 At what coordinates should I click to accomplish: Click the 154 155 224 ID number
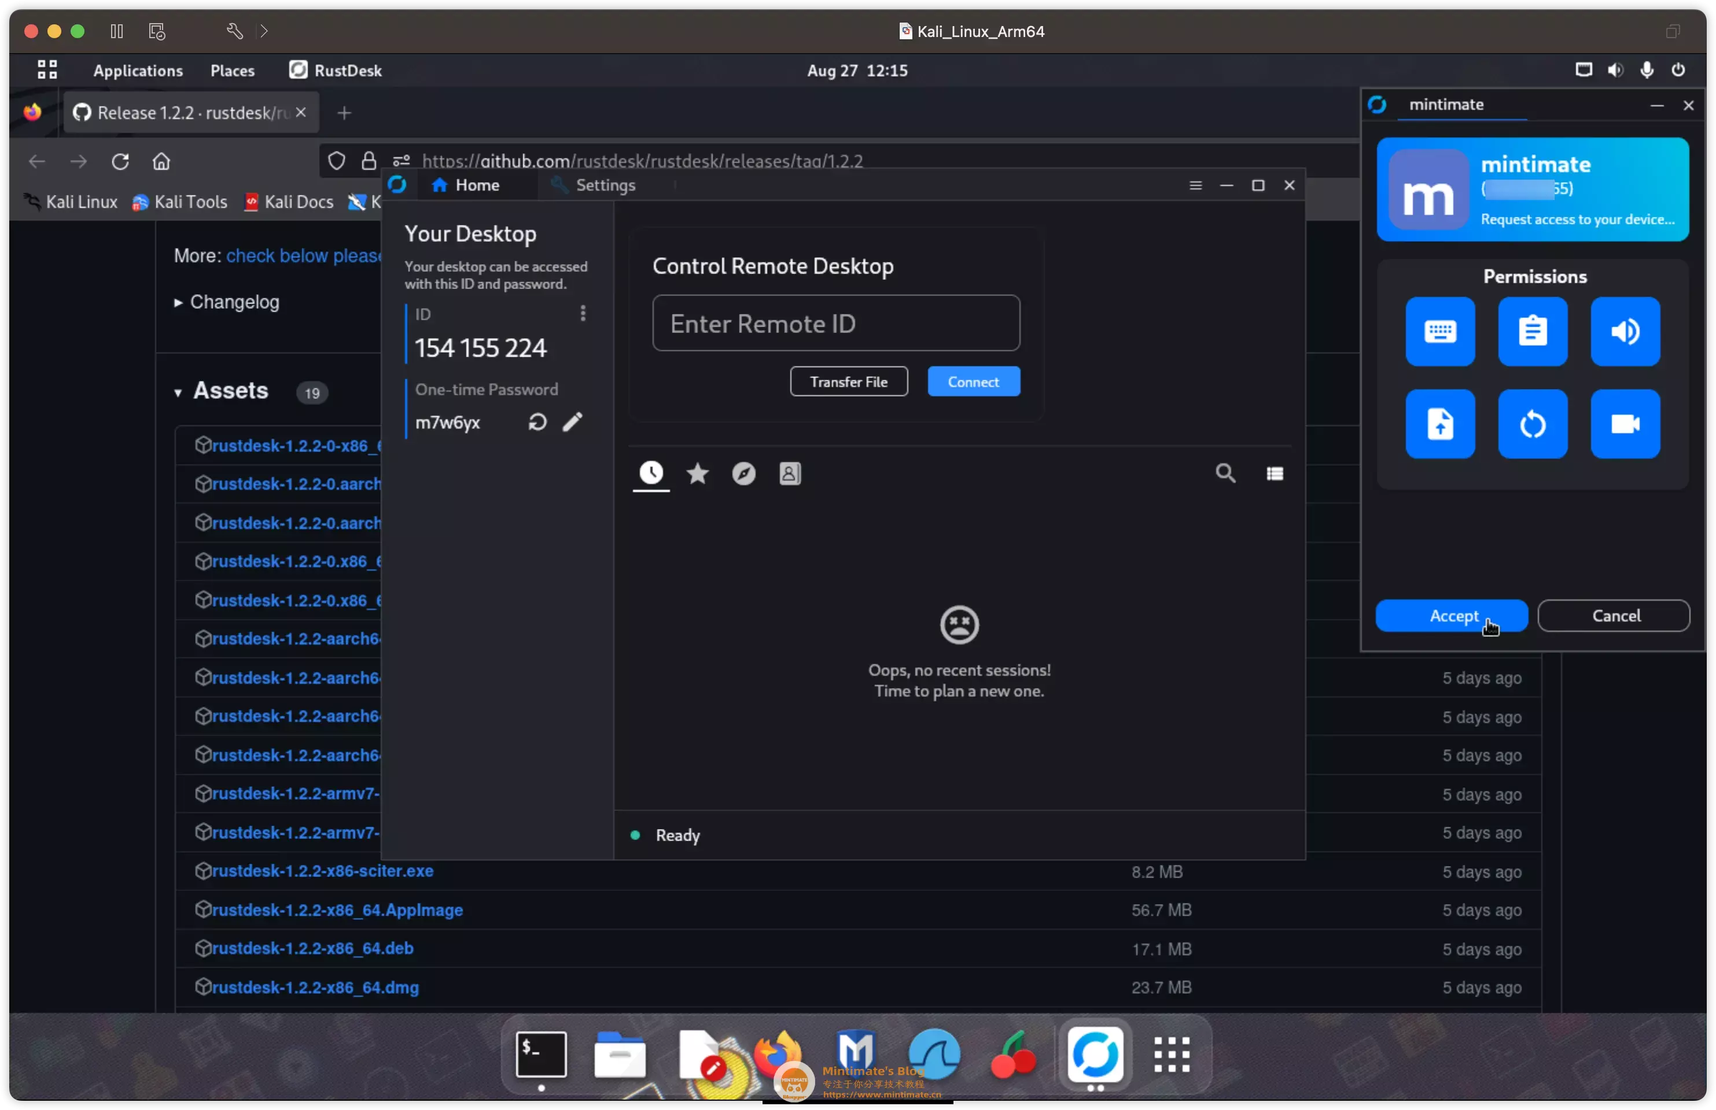480,348
